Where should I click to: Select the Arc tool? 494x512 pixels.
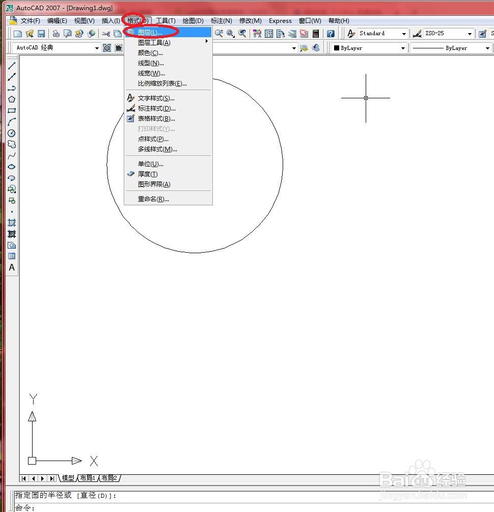[x=12, y=122]
